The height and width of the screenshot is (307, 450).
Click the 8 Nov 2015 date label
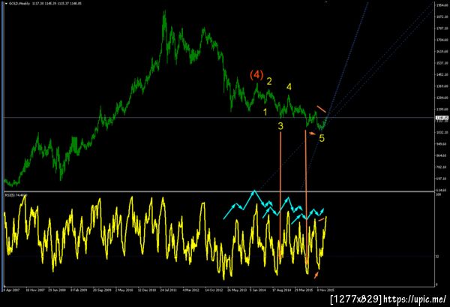(x=325, y=290)
